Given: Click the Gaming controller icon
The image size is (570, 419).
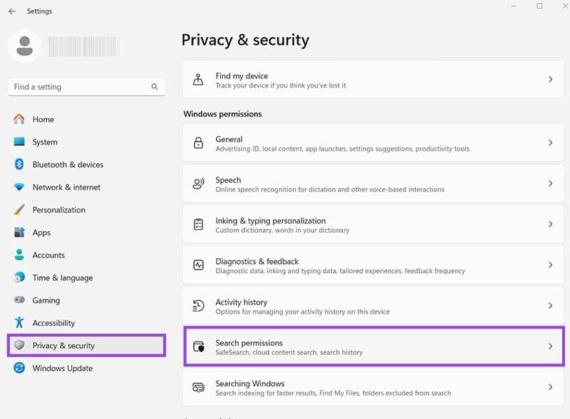Looking at the screenshot, I should coord(19,300).
